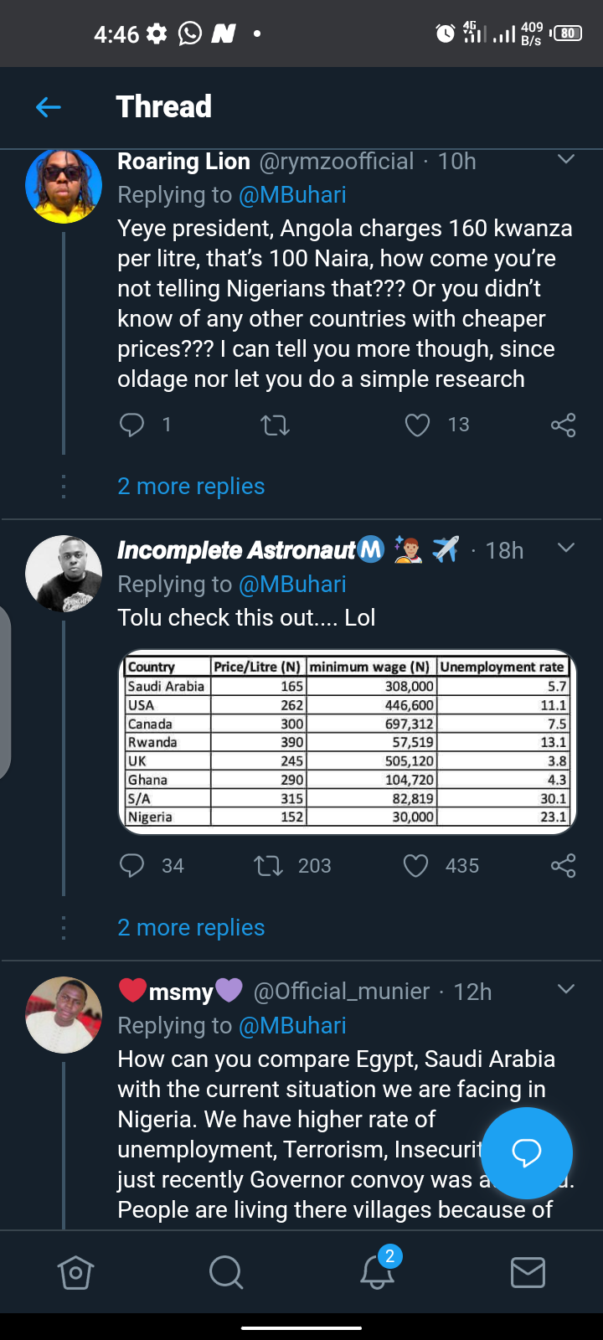603x1340 pixels.
Task: Go to the Home tab
Action: tap(75, 1273)
